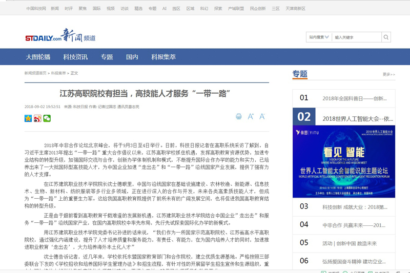Click the magnifier search icon
This screenshot has height=273, width=410.
pos(386,37)
